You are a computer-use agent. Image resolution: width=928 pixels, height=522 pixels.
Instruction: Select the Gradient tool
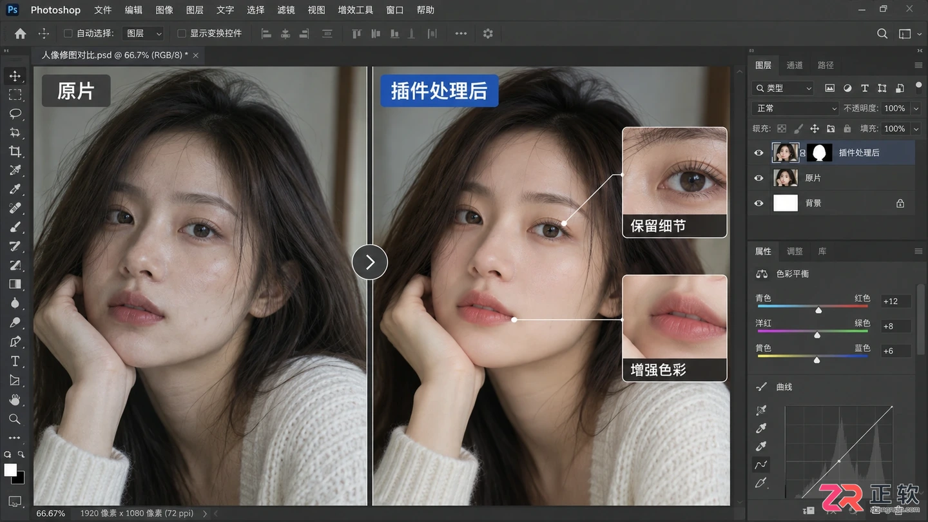[x=15, y=284]
